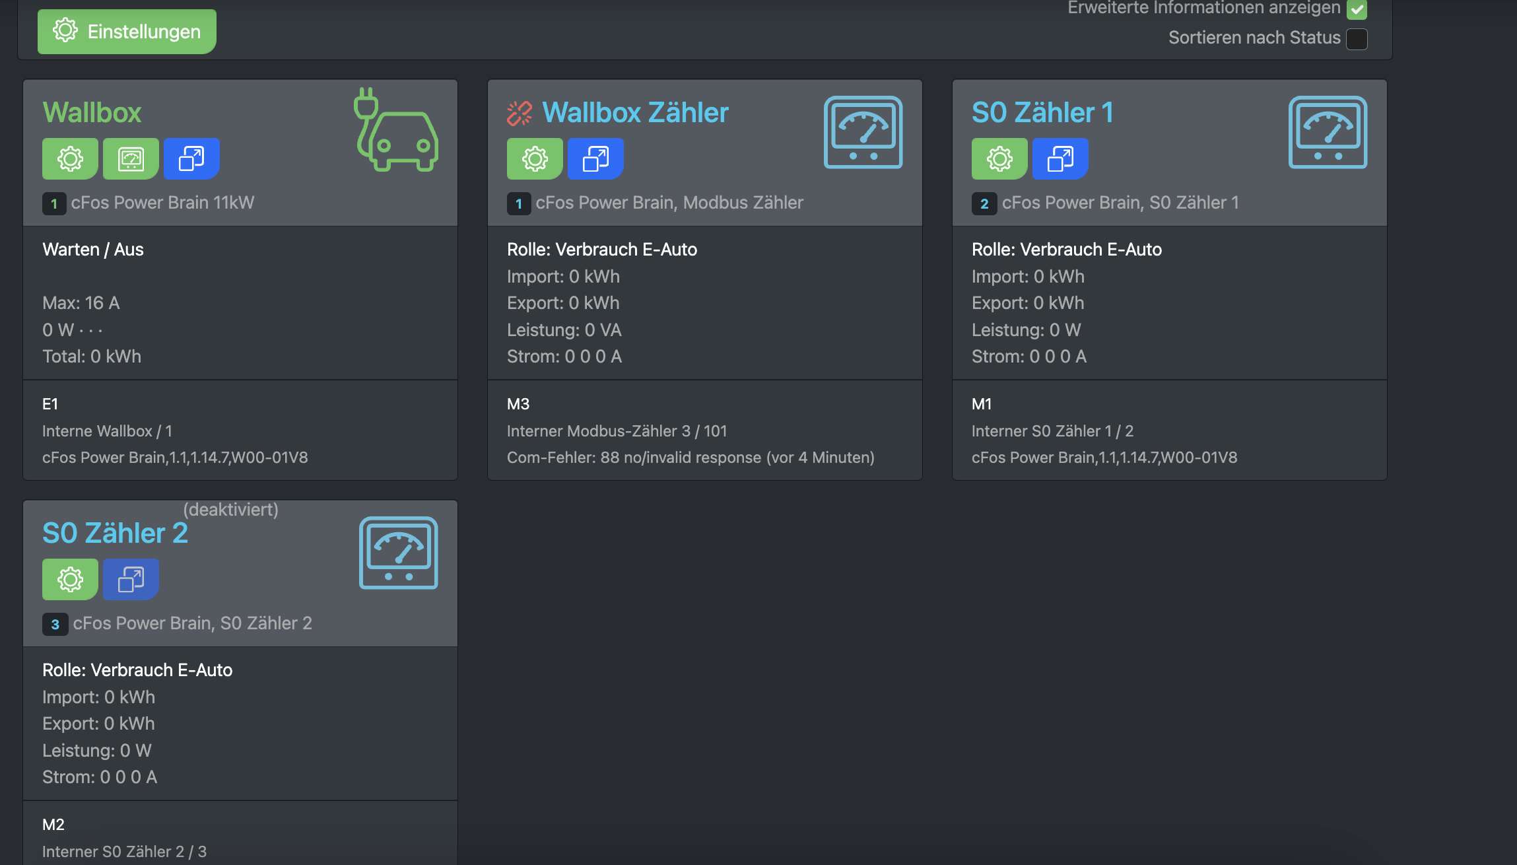Click the M3 identifier label
The width and height of the screenshot is (1517, 865).
point(518,404)
